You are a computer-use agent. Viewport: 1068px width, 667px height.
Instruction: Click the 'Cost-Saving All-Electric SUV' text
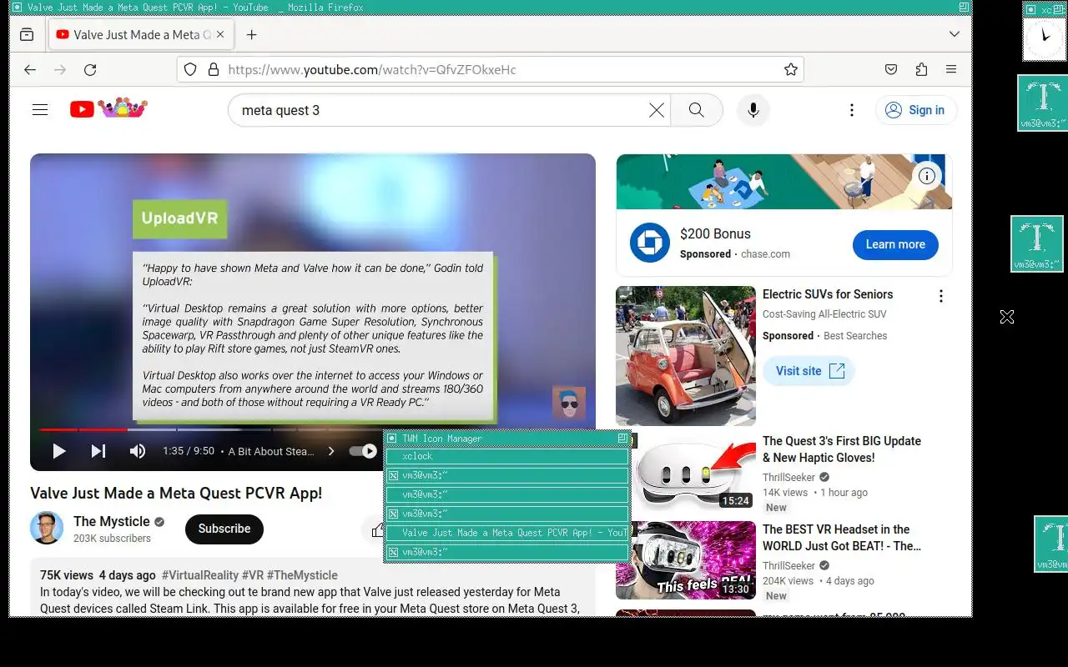coord(824,314)
